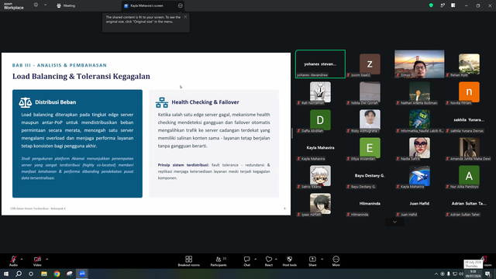Click the panel layout icon in title bar
The width and height of the screenshot is (496, 279).
click(453, 5)
